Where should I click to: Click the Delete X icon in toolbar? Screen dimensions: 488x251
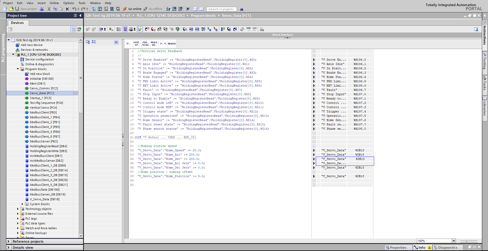tap(67, 9)
